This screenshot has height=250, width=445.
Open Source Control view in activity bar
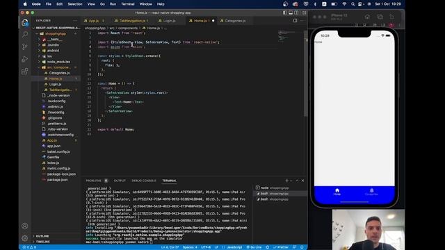pyautogui.click(x=25, y=47)
